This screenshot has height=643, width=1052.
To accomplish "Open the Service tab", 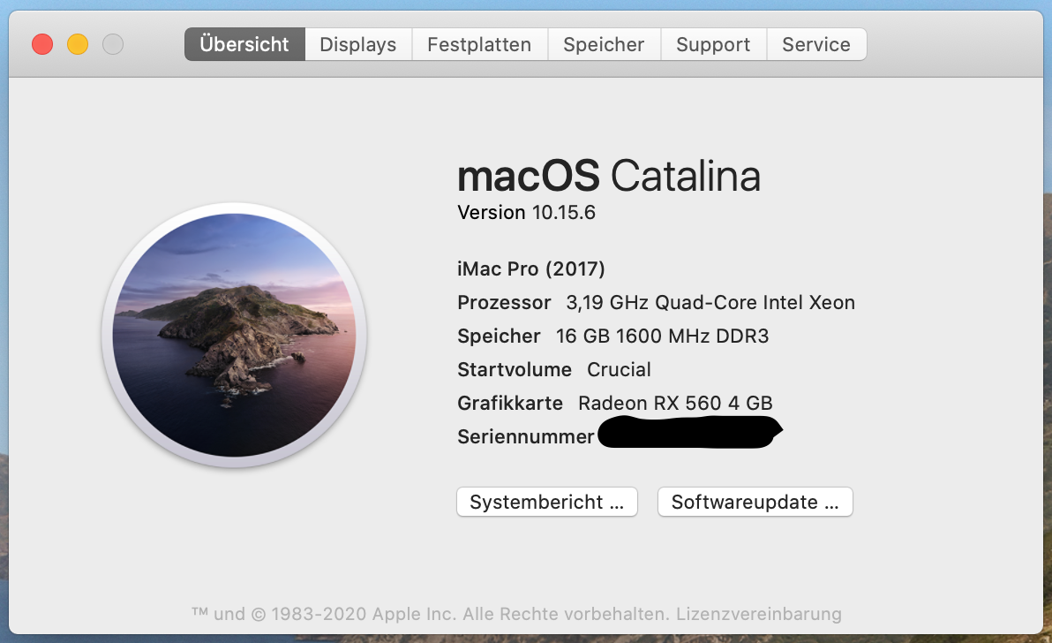I will 816,44.
